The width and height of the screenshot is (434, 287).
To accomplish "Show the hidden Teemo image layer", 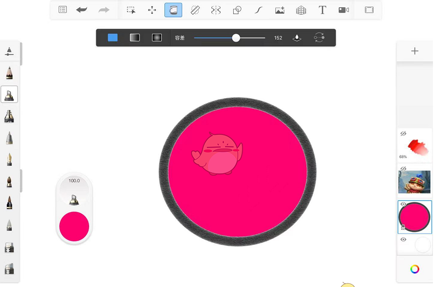I will pyautogui.click(x=403, y=168).
